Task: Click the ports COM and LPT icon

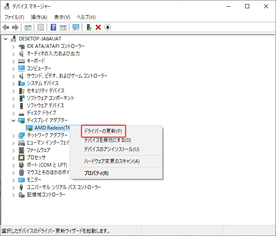Action: [x=21, y=165]
